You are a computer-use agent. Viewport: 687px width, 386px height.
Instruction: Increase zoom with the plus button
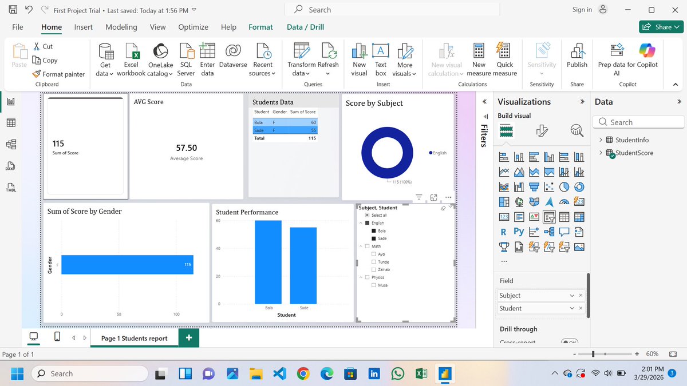pyautogui.click(x=636, y=354)
